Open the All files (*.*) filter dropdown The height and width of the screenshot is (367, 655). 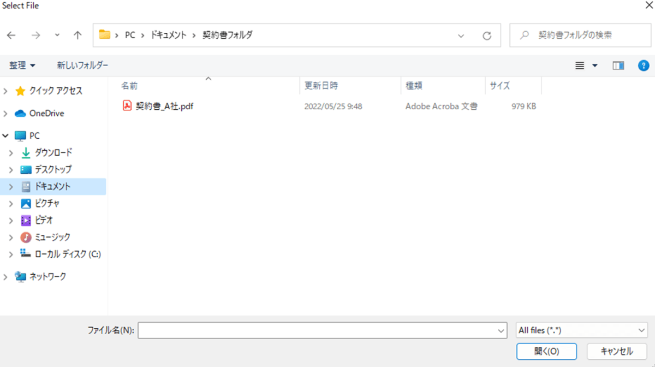[581, 330]
